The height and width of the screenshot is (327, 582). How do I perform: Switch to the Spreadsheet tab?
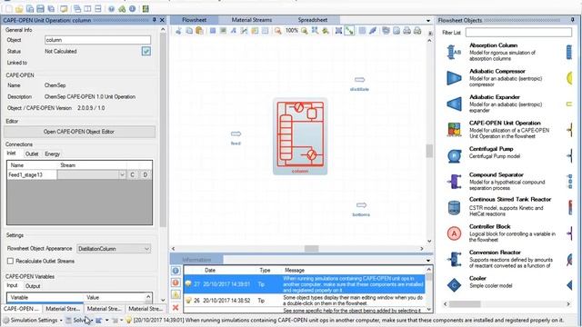coord(313,20)
